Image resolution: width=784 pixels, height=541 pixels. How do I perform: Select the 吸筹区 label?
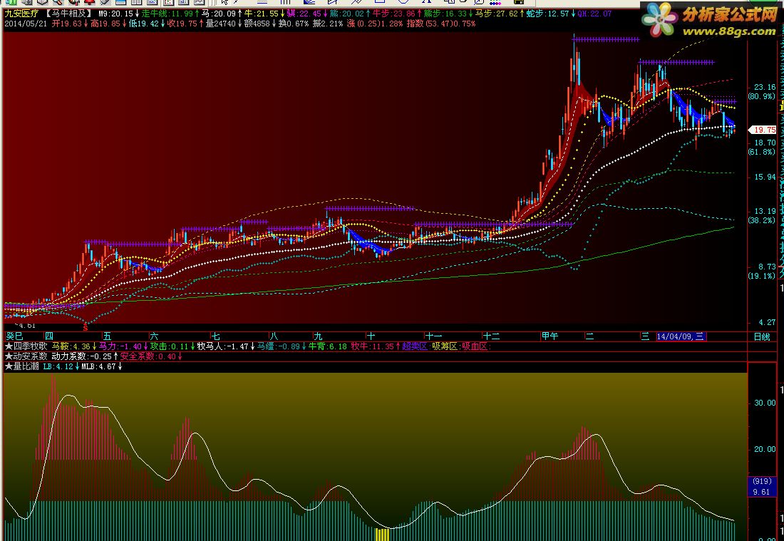445,346
